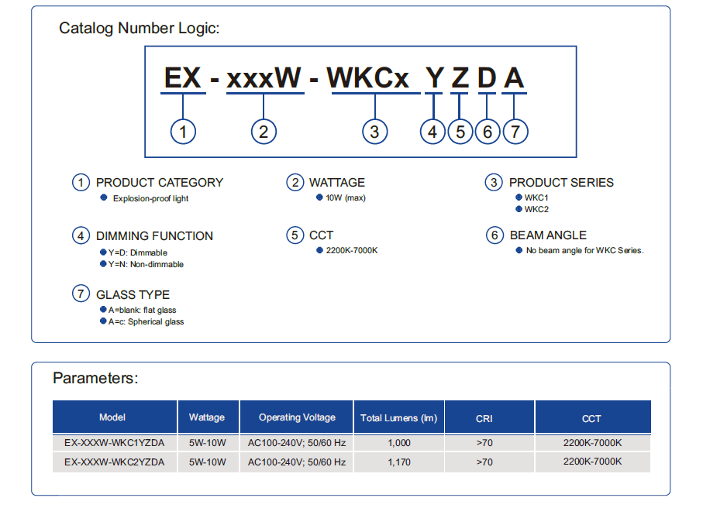Click the "Total Lumens (lm)" column header
703x508 pixels.
(x=398, y=417)
